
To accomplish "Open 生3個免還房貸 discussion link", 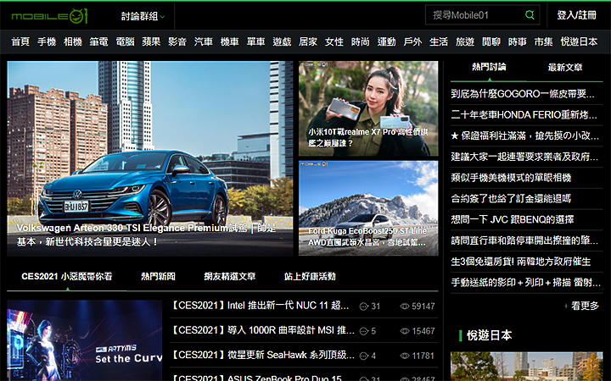I will [521, 262].
